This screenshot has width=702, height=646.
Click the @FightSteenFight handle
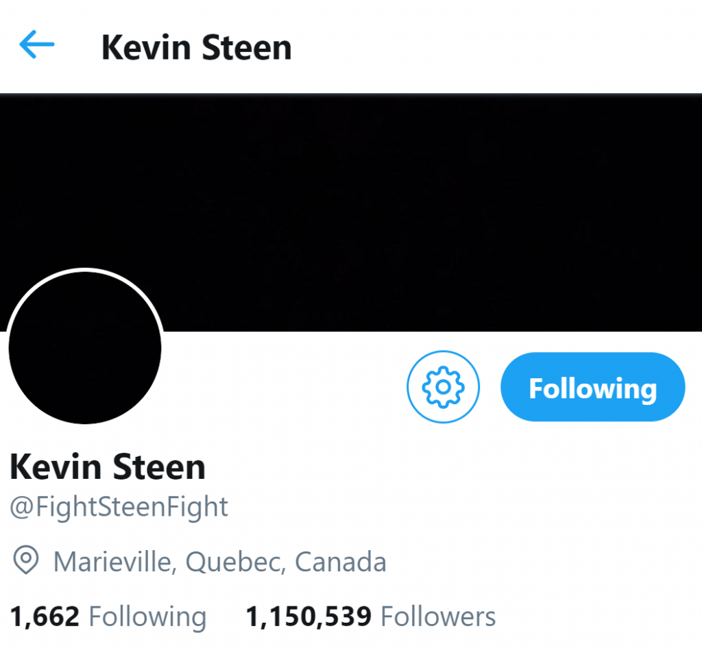(119, 508)
